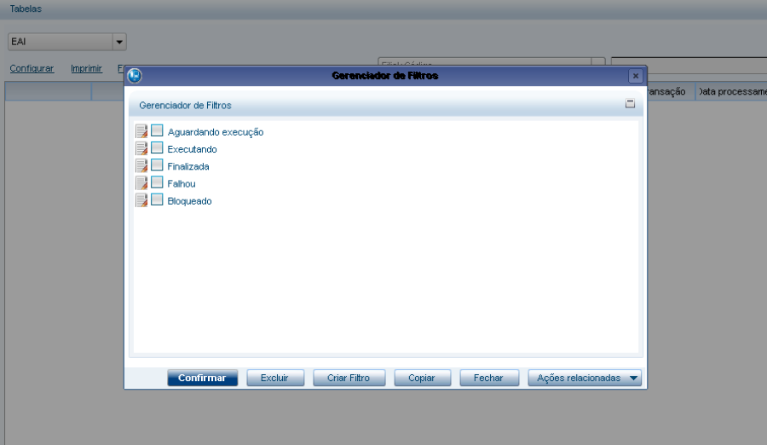The width and height of the screenshot is (767, 445).
Task: Click the TOTVS logo icon in dialog title
Action: click(x=135, y=76)
